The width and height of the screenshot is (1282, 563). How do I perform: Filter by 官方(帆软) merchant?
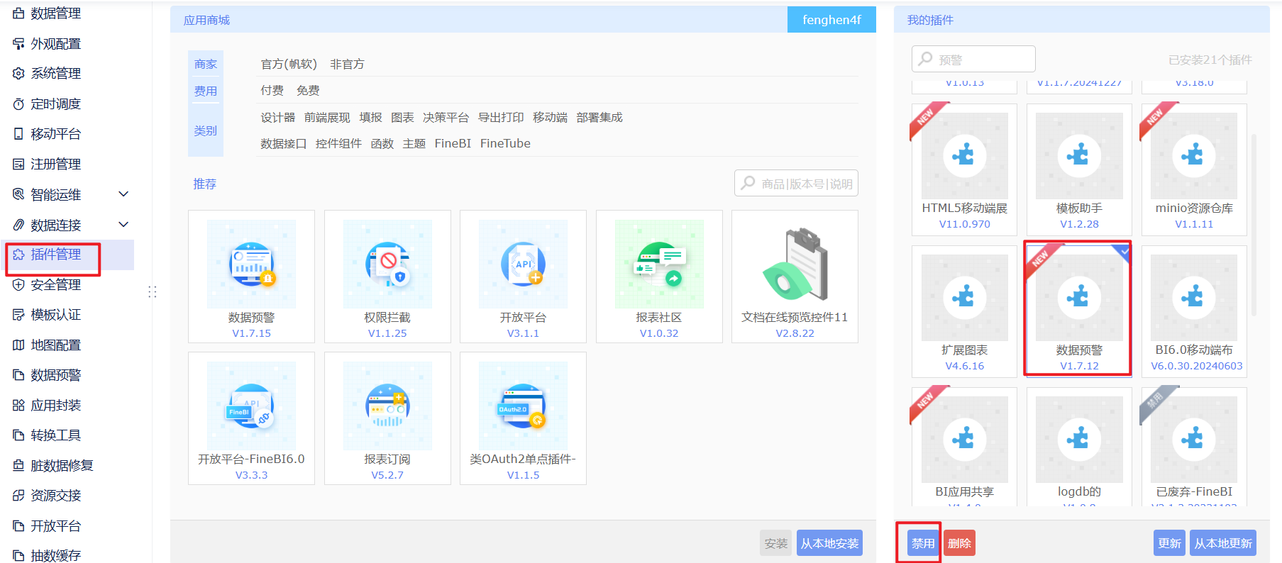pos(289,64)
